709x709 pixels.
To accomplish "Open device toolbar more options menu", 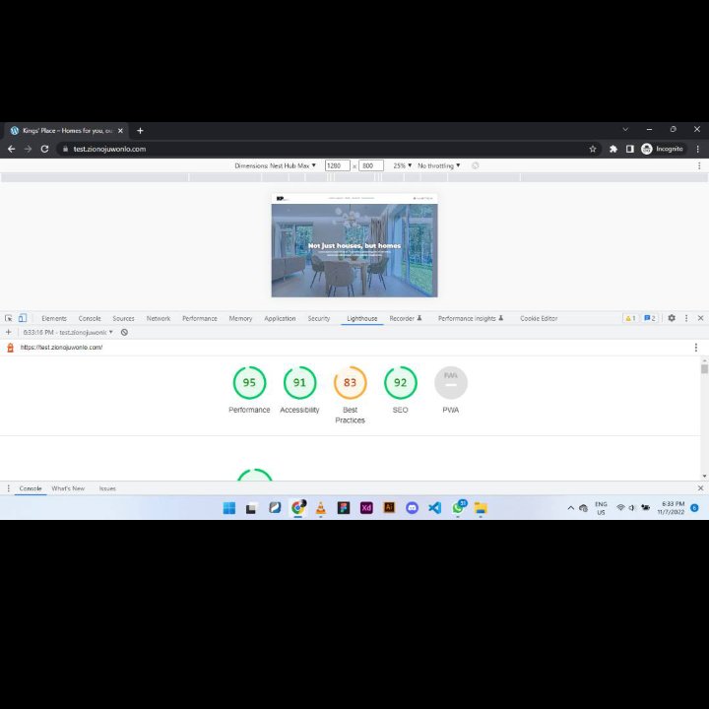I will (699, 166).
